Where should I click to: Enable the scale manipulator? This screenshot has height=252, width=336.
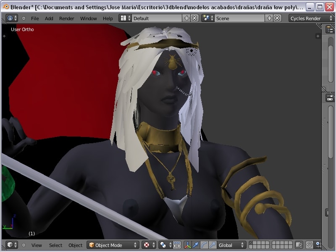point(213,245)
